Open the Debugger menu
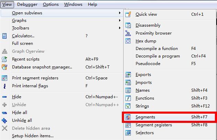The height and width of the screenshot is (140, 217). [27, 4]
